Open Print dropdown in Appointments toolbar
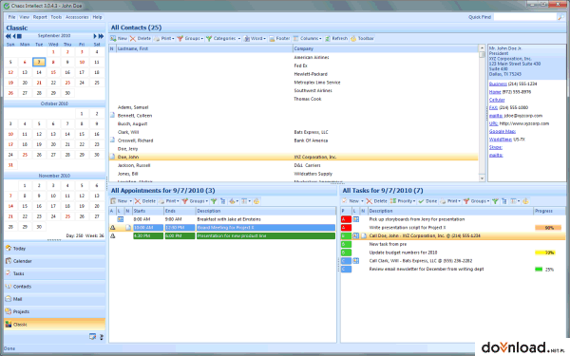This screenshot has width=570, height=356. pos(169,201)
